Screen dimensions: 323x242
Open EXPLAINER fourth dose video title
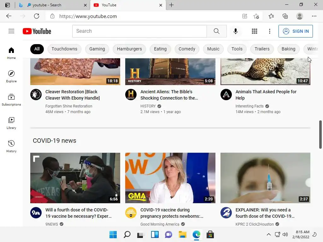click(265, 213)
